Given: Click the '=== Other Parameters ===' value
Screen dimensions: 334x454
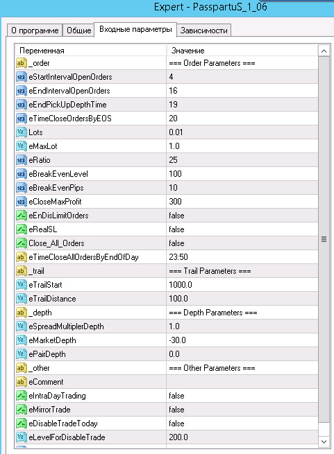Looking at the screenshot, I should pyautogui.click(x=212, y=368).
